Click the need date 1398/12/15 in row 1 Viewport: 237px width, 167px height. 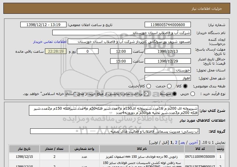[24, 157]
